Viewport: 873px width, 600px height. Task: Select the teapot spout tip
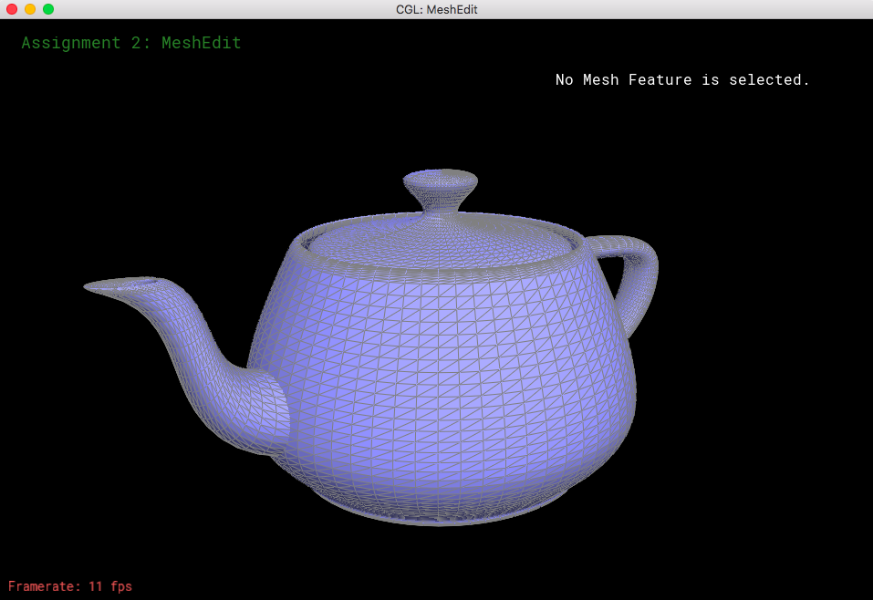(x=120, y=285)
